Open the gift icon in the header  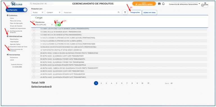pyautogui.click(x=159, y=4)
